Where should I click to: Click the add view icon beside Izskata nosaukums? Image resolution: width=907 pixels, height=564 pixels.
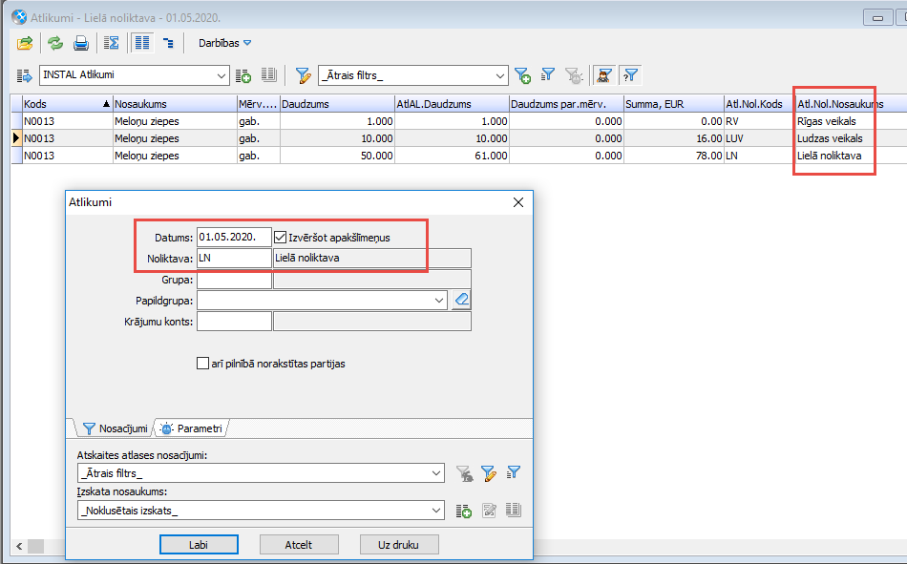464,511
